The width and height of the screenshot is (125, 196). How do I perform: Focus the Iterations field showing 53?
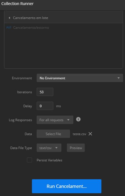tap(45, 92)
